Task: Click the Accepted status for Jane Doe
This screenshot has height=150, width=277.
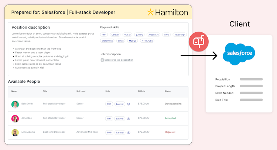Action: pos(170,118)
